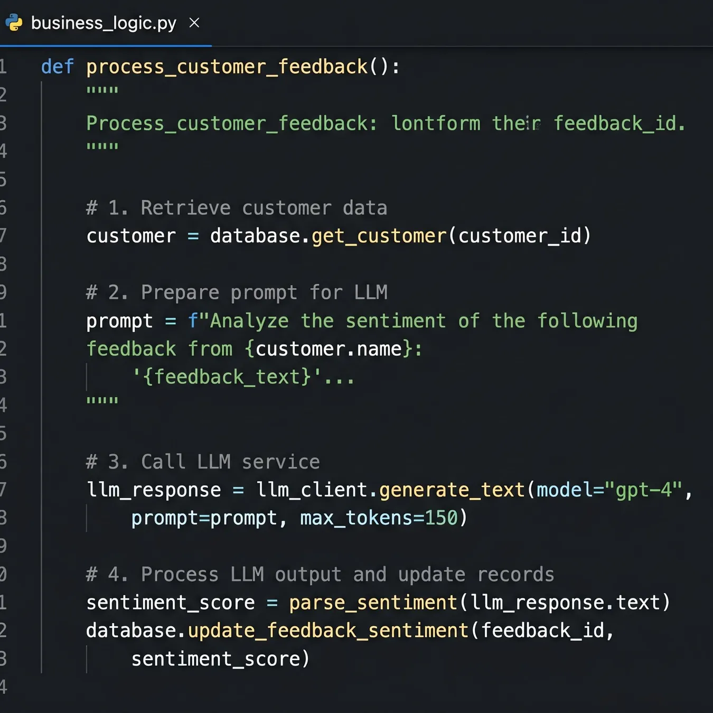Click comment '# 2. Prepare prompt for LLM'
713x713 pixels.
237,293
